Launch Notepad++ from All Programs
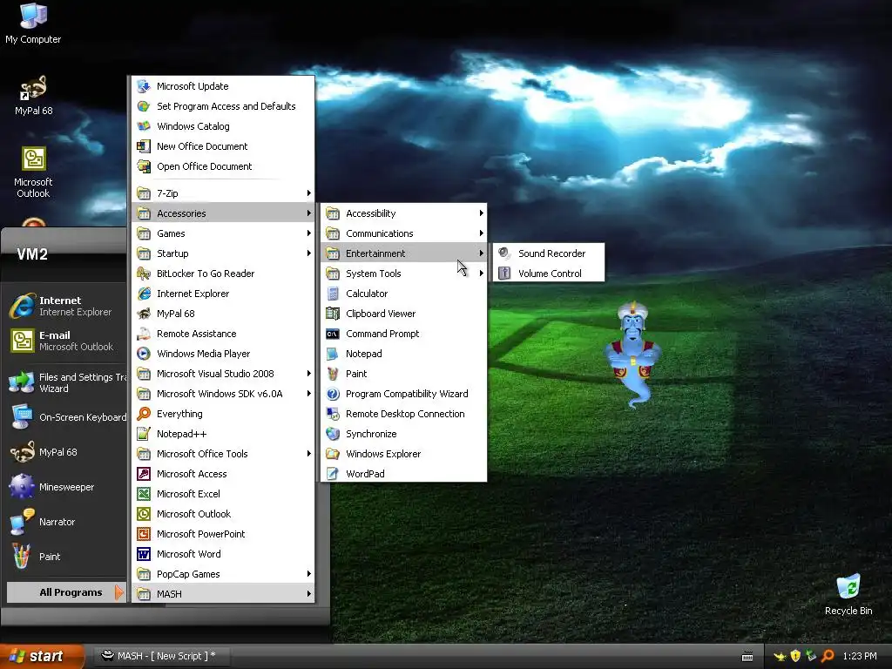This screenshot has width=892, height=669. point(223,434)
